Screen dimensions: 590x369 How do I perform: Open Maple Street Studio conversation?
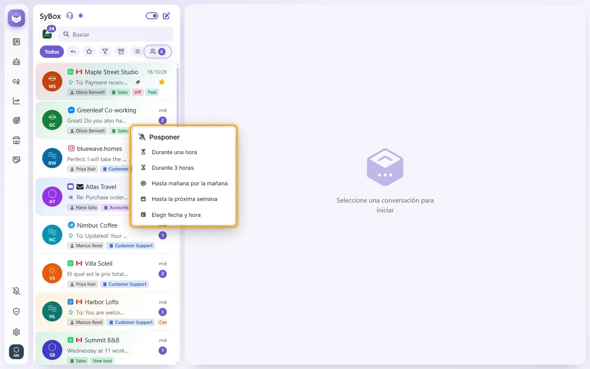coord(105,82)
